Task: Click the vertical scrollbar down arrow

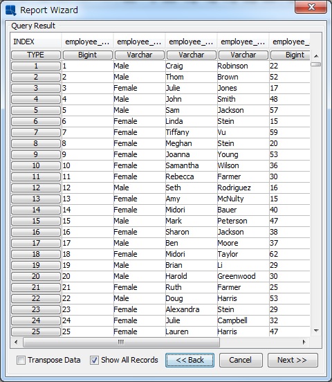Action: [x=316, y=331]
